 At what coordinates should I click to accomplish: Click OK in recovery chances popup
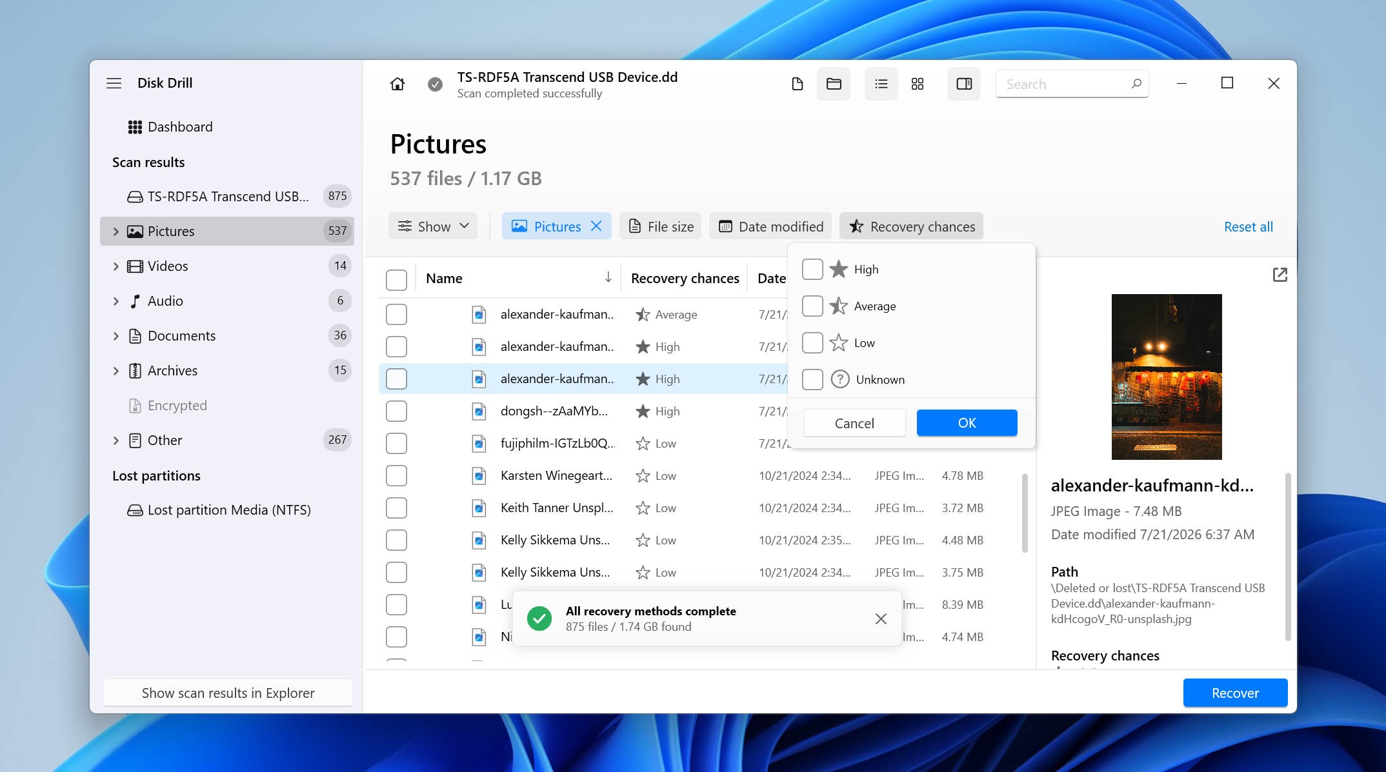pos(967,423)
